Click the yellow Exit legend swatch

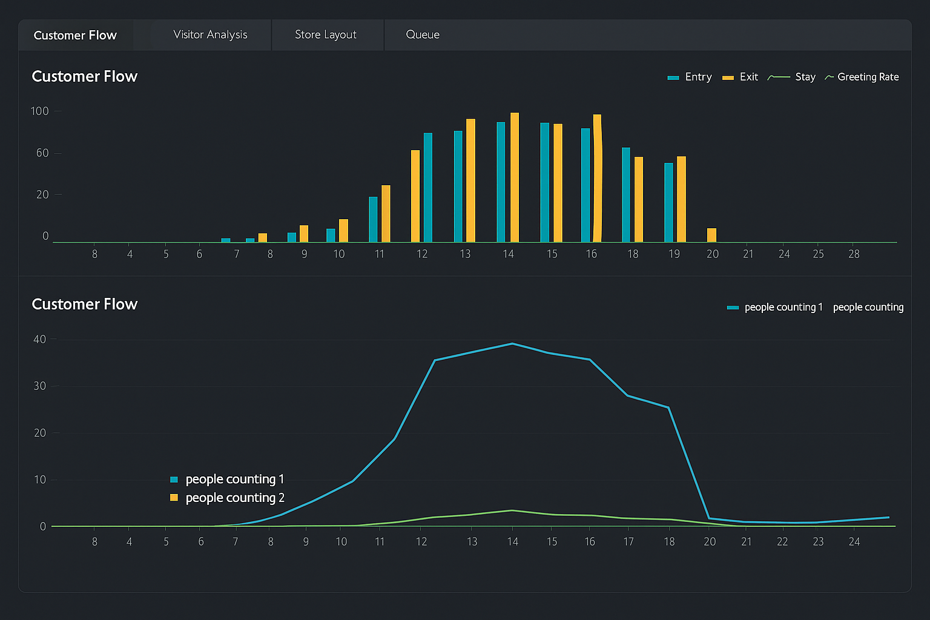pyautogui.click(x=728, y=77)
